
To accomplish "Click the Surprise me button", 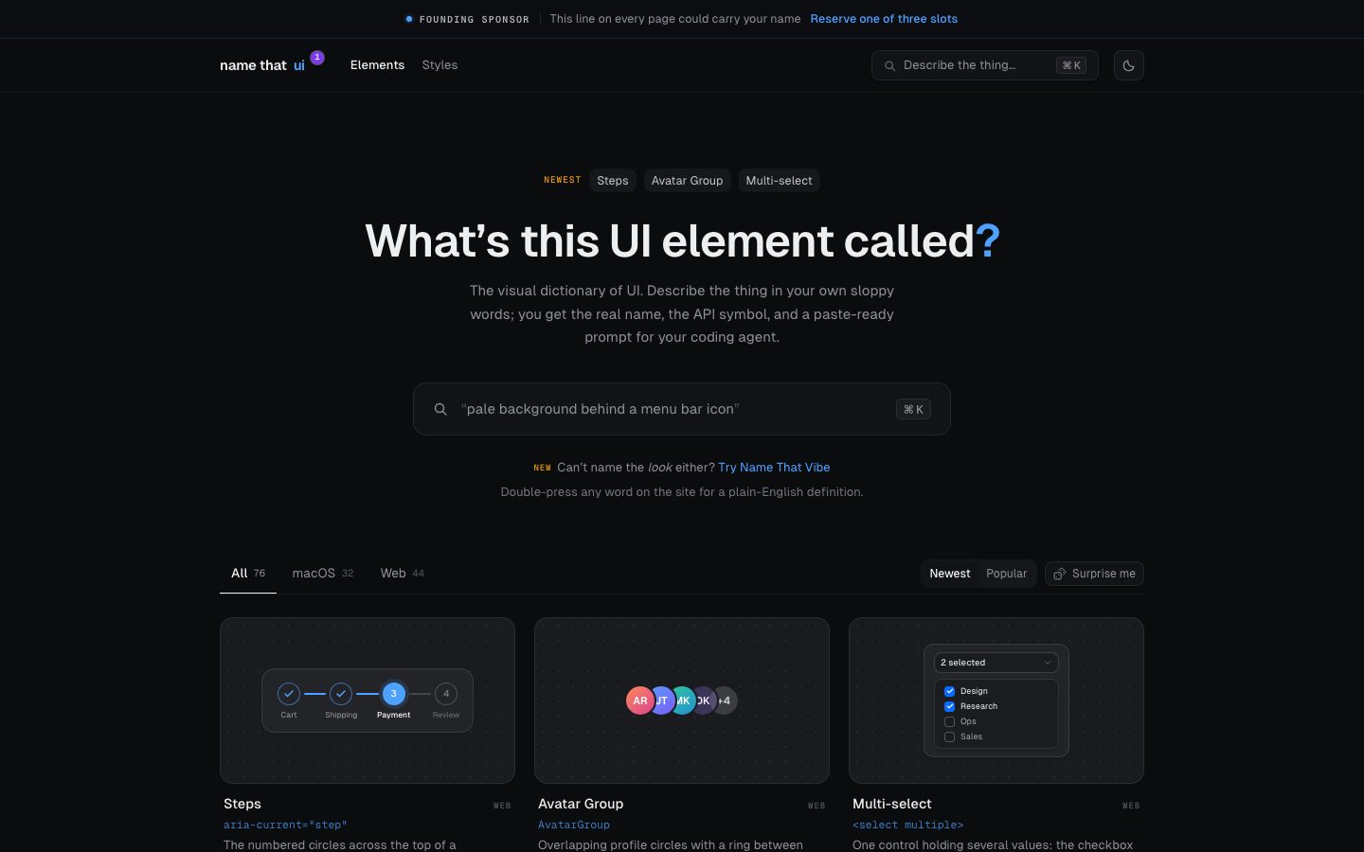I will coord(1094,574).
